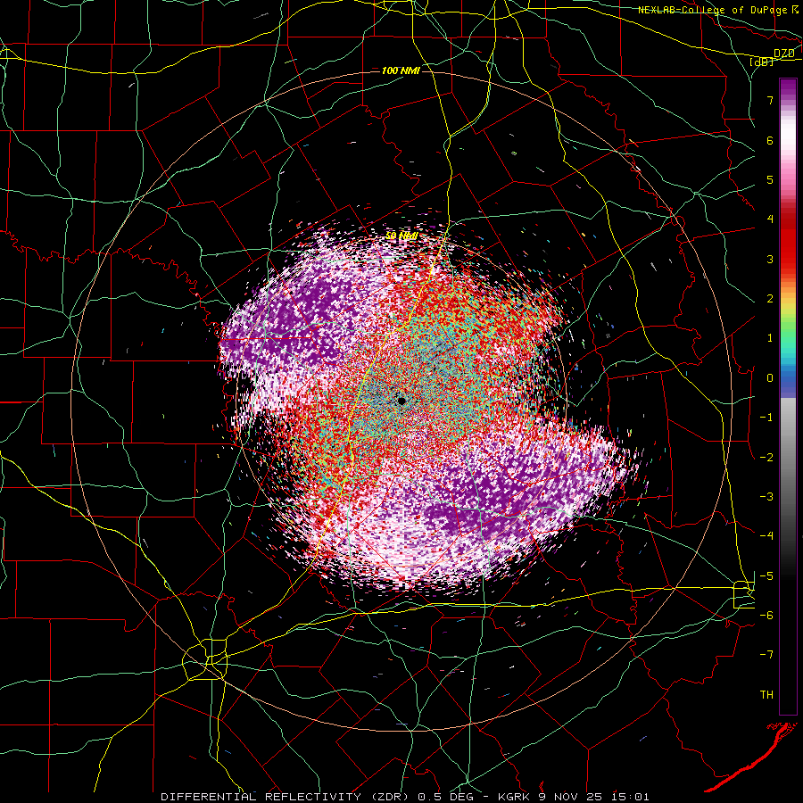
Task: Click the 5 value on the color scale
Action: pos(770,179)
